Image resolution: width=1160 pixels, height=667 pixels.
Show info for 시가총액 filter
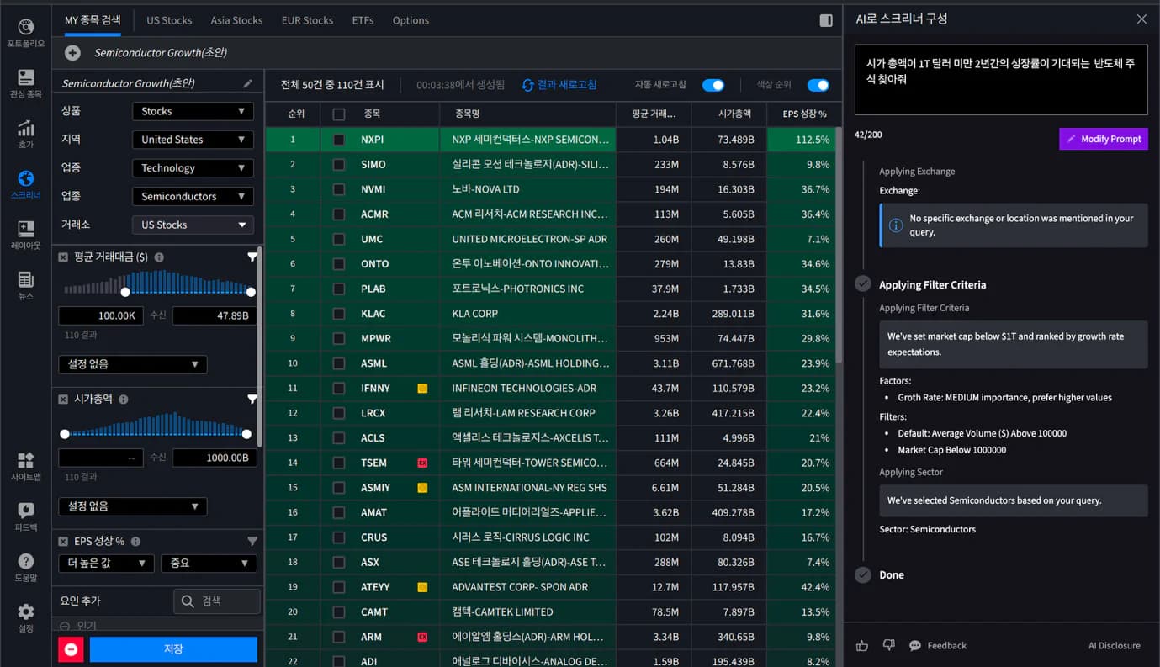(124, 400)
